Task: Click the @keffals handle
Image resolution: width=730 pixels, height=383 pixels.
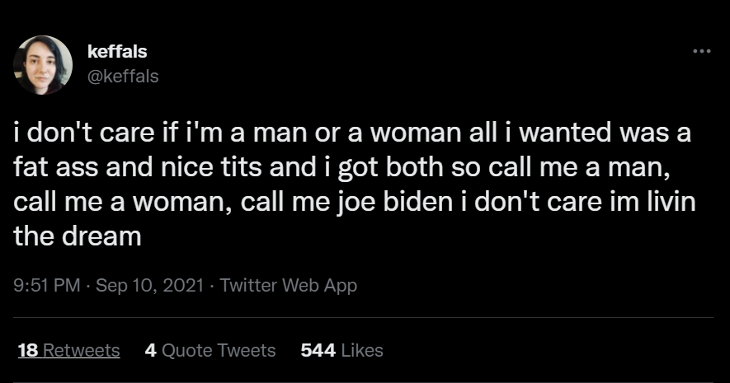Action: pos(122,76)
